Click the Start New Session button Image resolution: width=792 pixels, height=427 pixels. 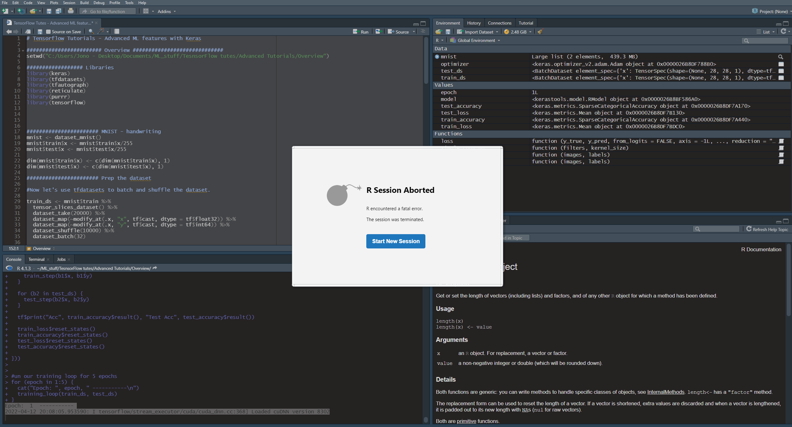pos(396,241)
